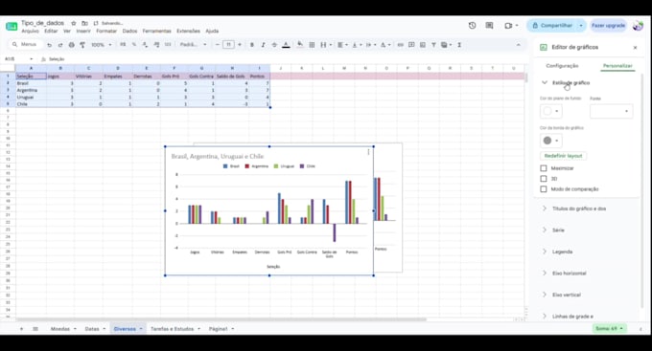Toggle bold formatting

[x=252, y=45]
